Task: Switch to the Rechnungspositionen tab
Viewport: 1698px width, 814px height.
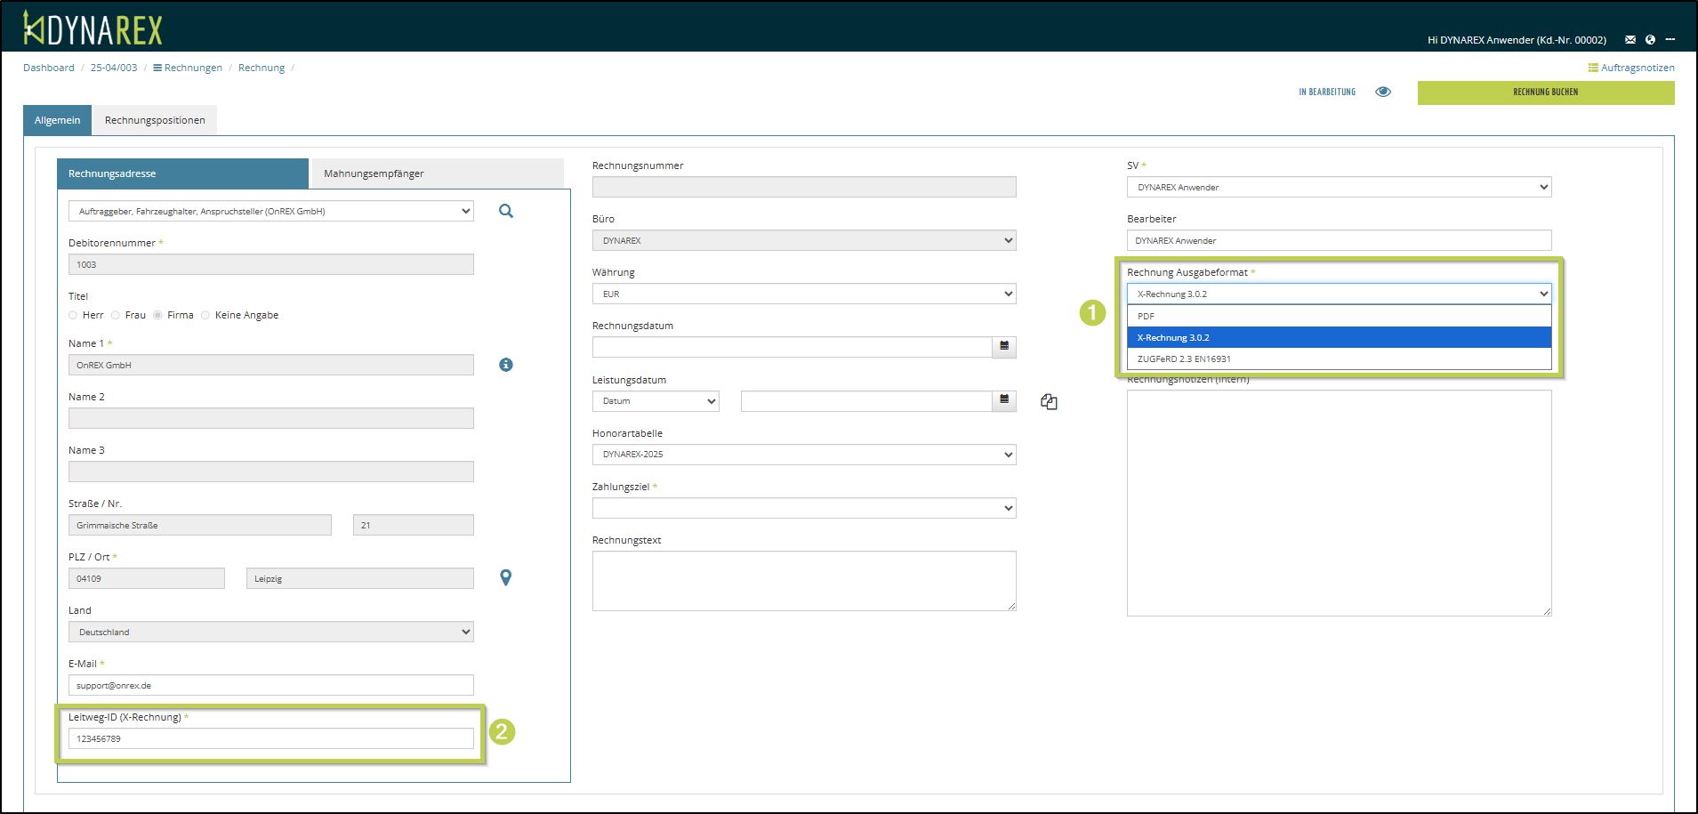Action: pos(155,120)
